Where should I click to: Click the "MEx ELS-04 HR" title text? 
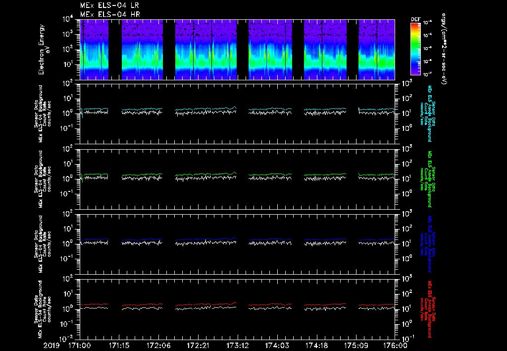coord(110,14)
